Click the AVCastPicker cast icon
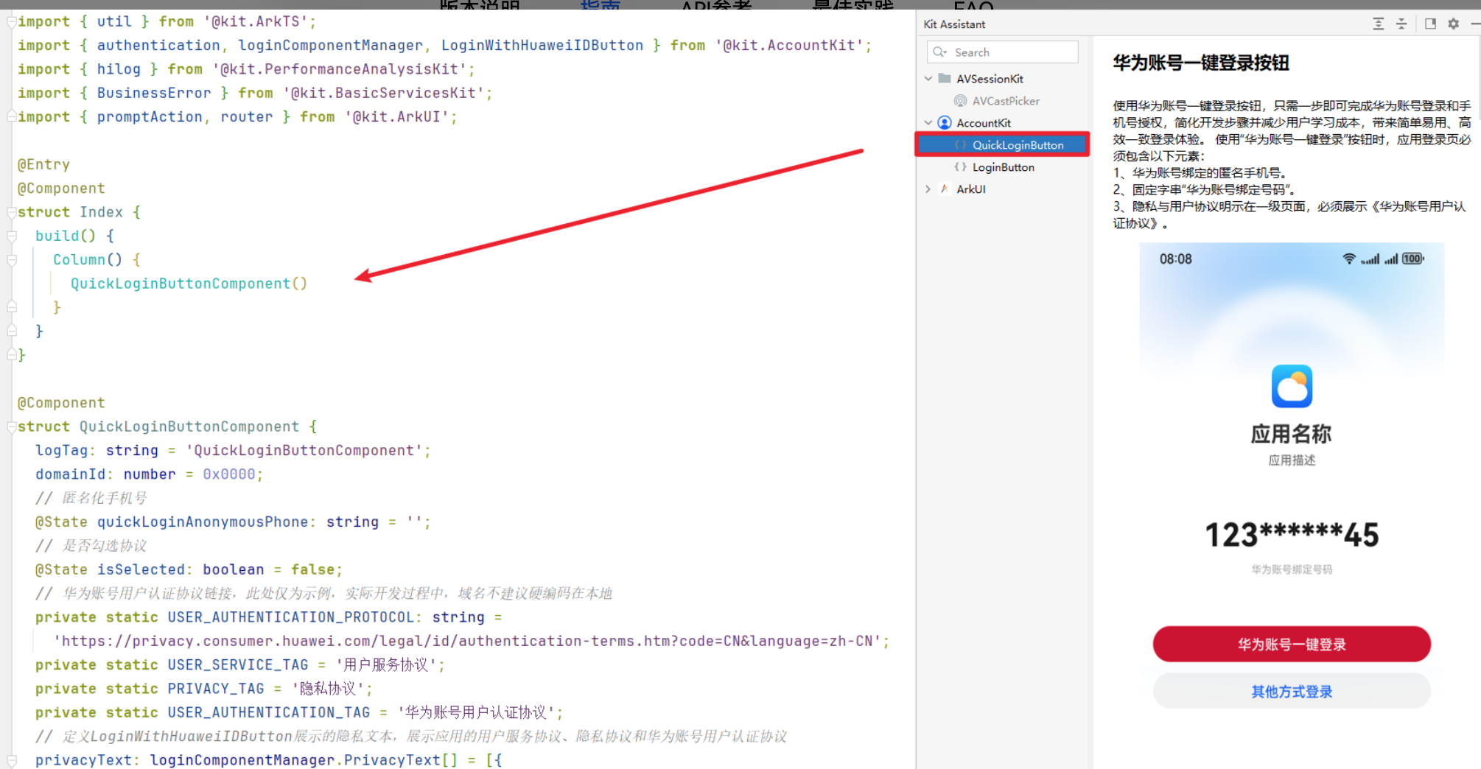The height and width of the screenshot is (769, 1481). 960,101
